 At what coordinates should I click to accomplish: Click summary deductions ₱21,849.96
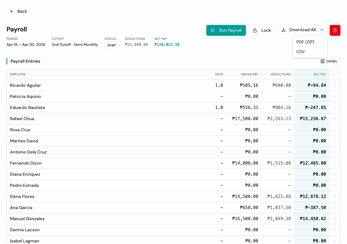point(136,45)
